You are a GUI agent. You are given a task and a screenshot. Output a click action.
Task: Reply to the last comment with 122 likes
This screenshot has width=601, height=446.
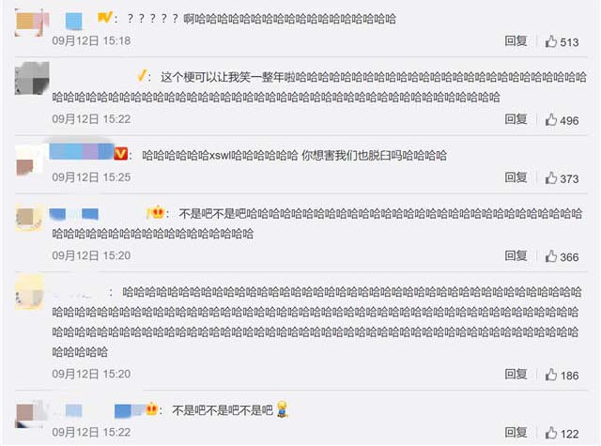(516, 432)
